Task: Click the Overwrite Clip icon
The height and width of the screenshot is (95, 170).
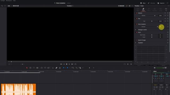Action: pyautogui.click(x=45, y=68)
